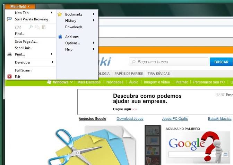Click the scissors and paper feature image
Viewport: 233px width, 165px height.
(92, 146)
